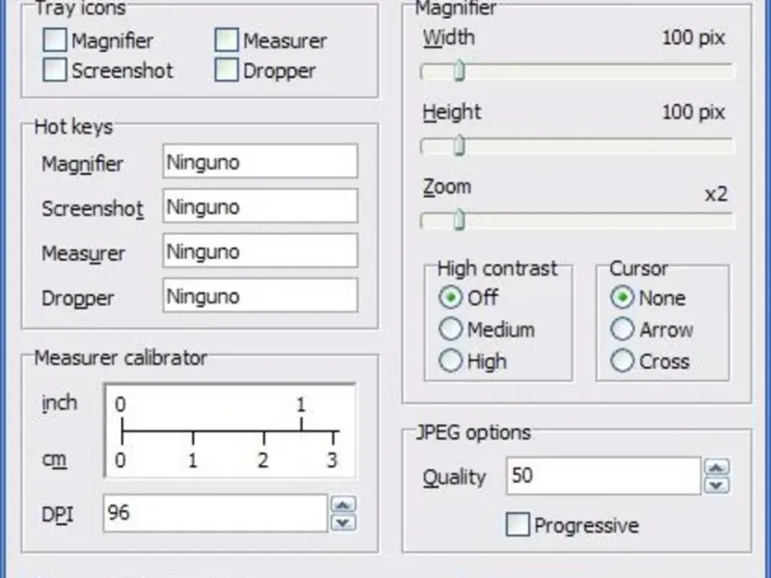Decrease DPI with down stepper arrow
Viewport: 771px width, 578px height.
click(x=343, y=522)
